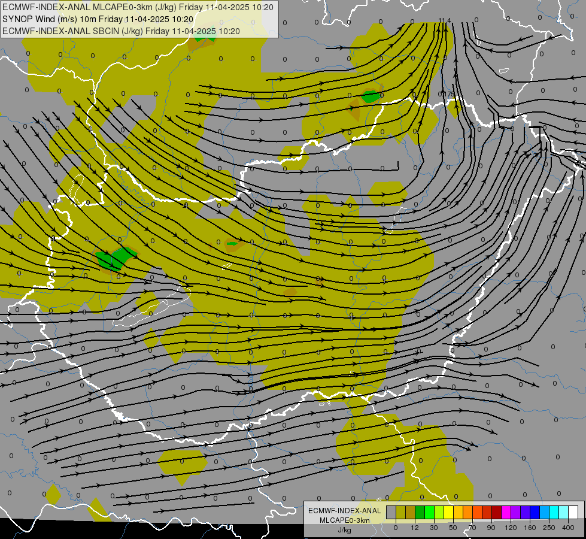The width and height of the screenshot is (586, 539).
Task: Click the cyan swatch after tick 250
Action: click(x=554, y=513)
